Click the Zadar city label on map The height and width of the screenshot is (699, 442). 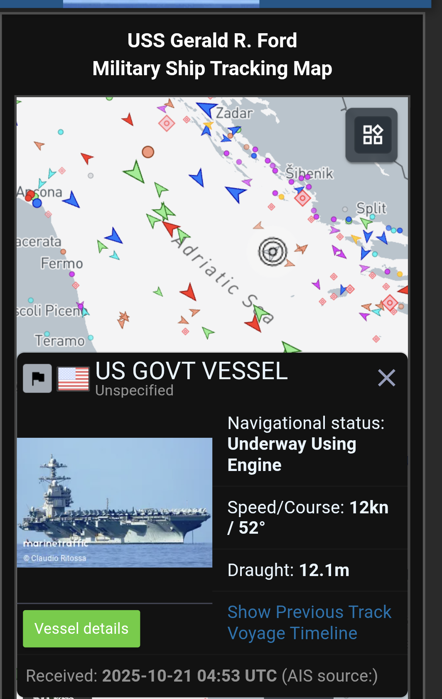234,113
